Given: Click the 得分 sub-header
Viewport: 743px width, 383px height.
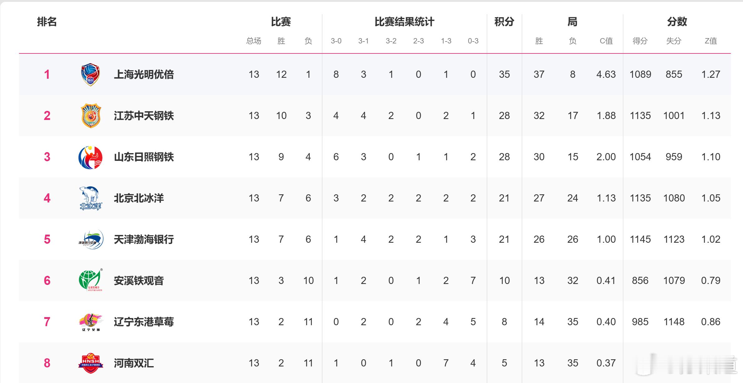Looking at the screenshot, I should (x=640, y=41).
